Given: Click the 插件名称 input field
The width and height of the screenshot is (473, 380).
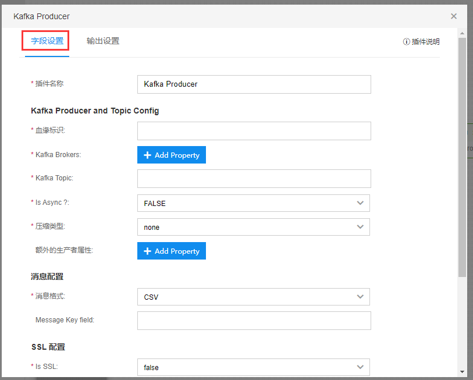Looking at the screenshot, I should [x=254, y=84].
